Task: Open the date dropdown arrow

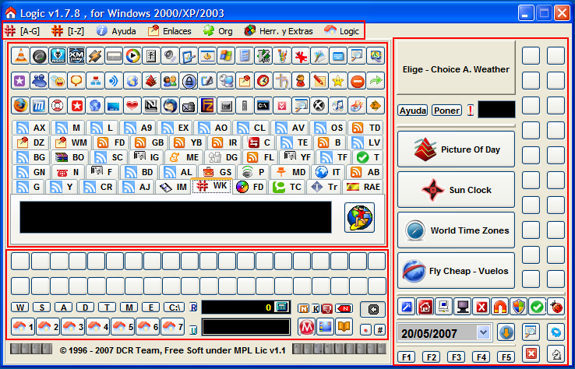Action: (x=484, y=332)
